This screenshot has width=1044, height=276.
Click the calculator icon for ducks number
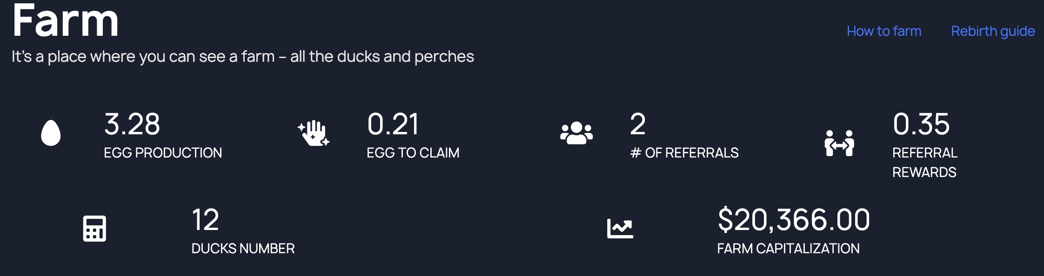click(94, 229)
